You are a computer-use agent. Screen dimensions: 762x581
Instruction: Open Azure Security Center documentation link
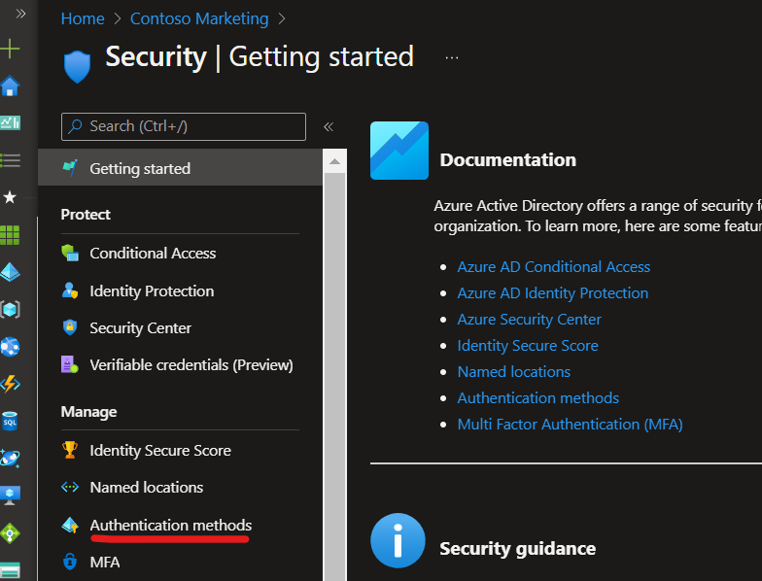(529, 319)
